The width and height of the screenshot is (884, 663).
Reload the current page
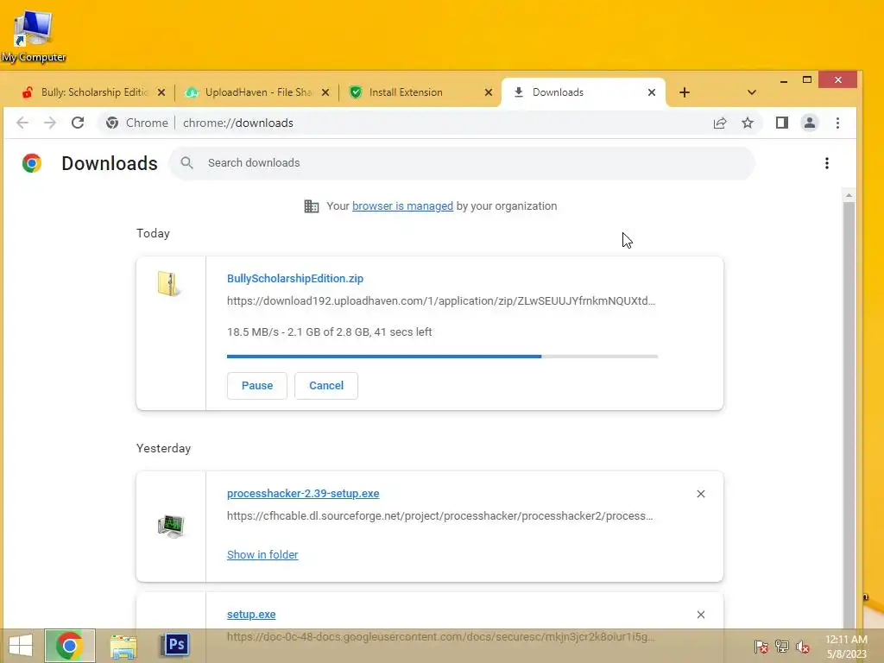78,123
